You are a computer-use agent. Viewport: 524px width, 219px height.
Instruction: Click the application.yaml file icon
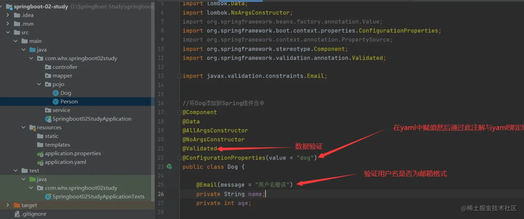[x=40, y=162]
